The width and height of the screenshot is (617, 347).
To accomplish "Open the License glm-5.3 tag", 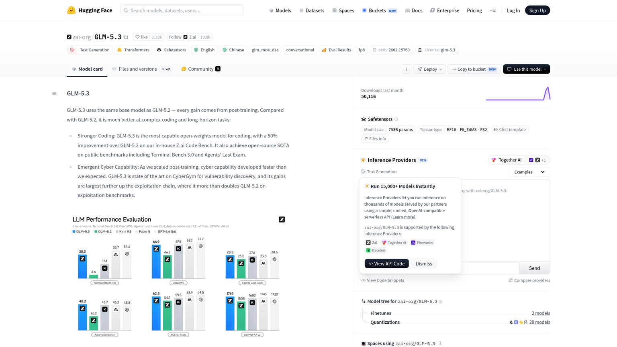I will coord(437,50).
